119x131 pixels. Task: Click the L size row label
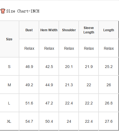[9, 103]
